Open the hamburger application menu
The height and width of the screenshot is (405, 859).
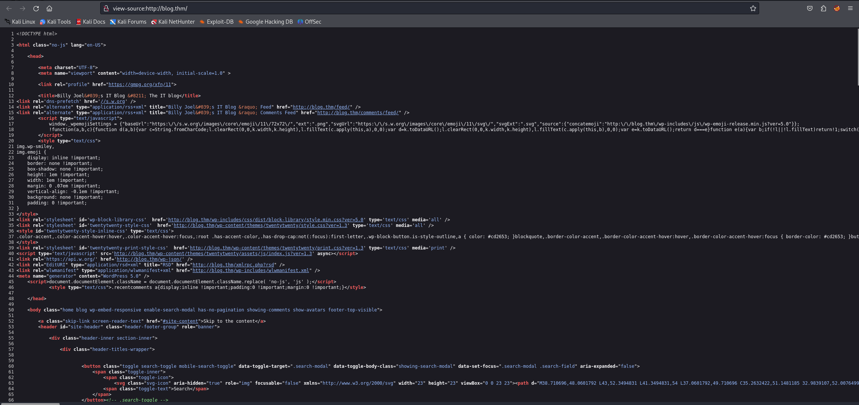click(850, 8)
